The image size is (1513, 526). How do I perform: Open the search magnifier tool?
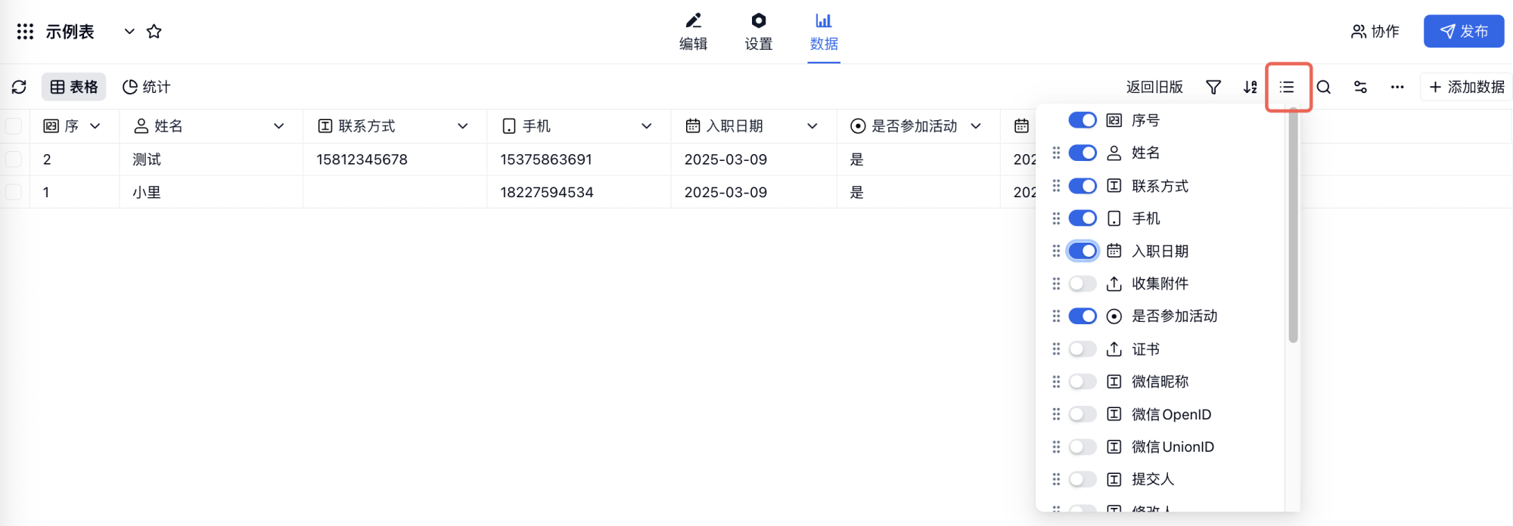(1324, 87)
